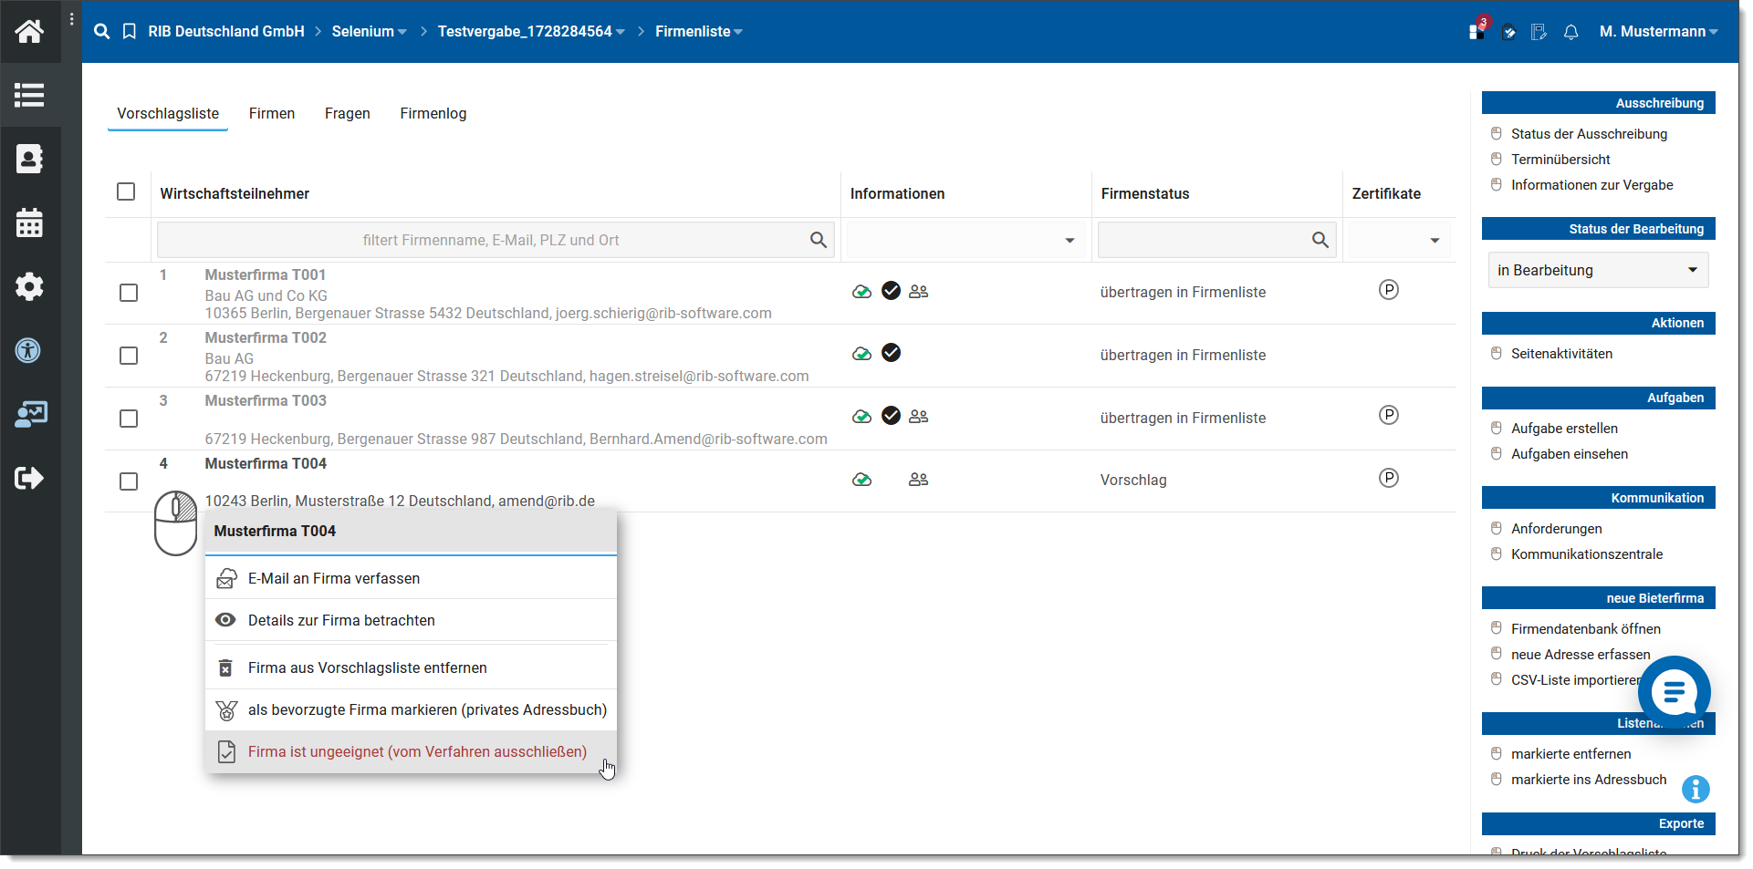This screenshot has height=869, width=1753.
Task: Open the list view sidebar icon
Action: coord(29,95)
